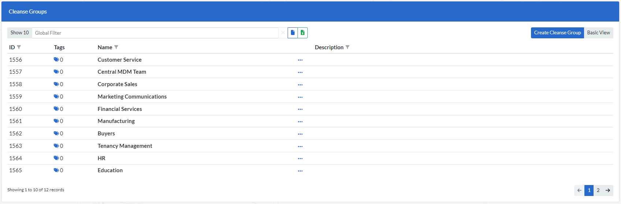Select page 1 in the pagination

pyautogui.click(x=589, y=190)
